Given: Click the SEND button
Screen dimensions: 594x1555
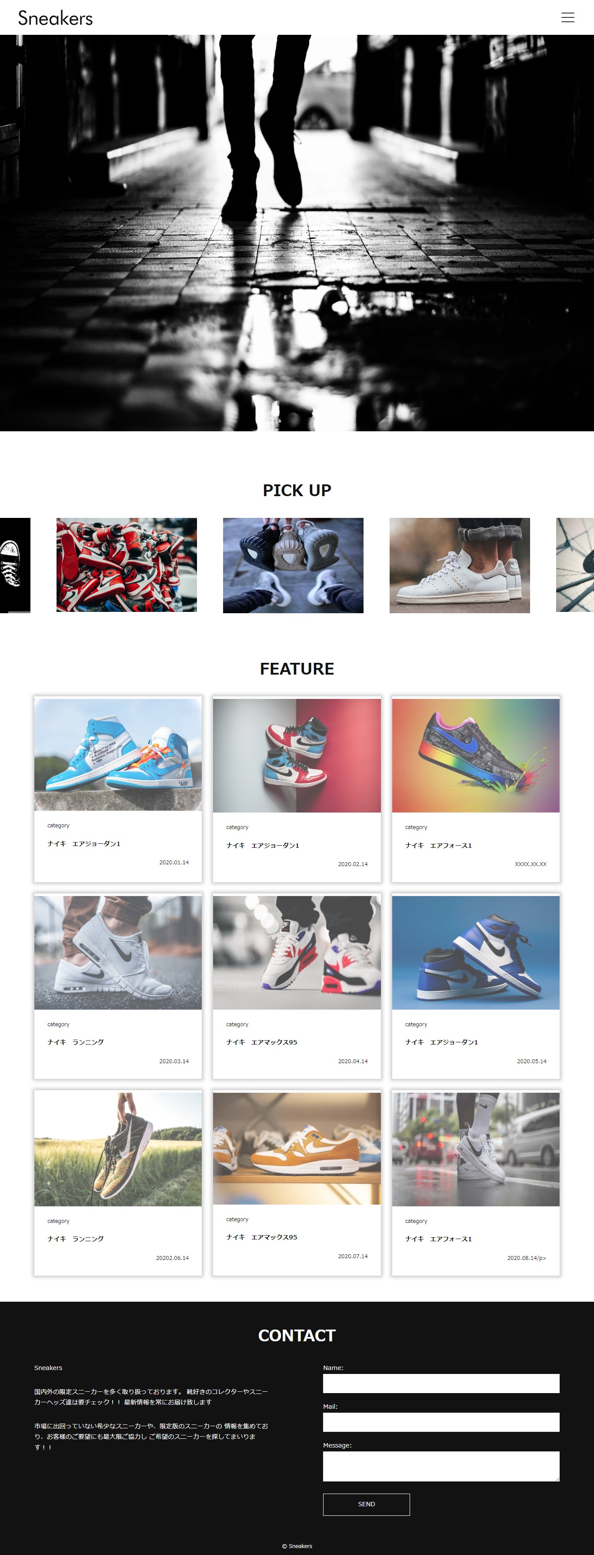Looking at the screenshot, I should pos(367,1504).
